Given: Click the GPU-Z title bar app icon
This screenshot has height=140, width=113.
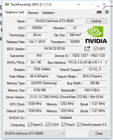Looking at the screenshot, I should [x=7, y=5].
